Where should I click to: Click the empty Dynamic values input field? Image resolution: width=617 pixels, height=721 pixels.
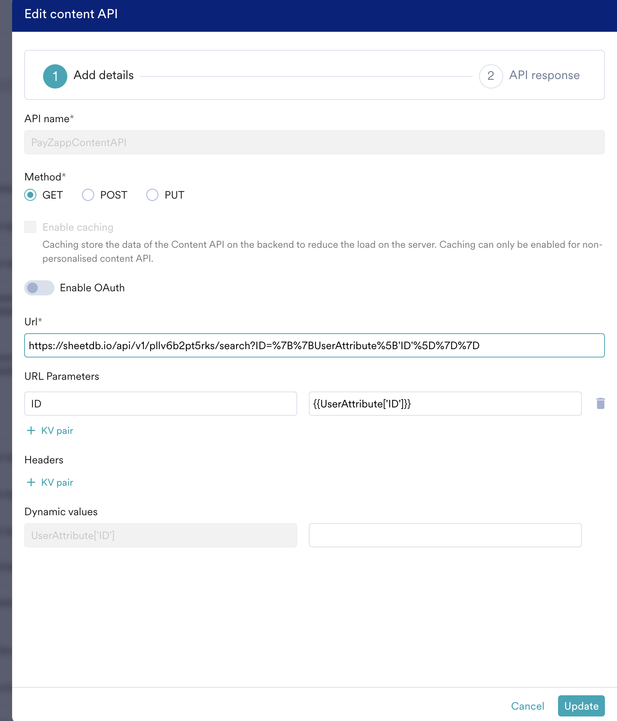tap(445, 535)
